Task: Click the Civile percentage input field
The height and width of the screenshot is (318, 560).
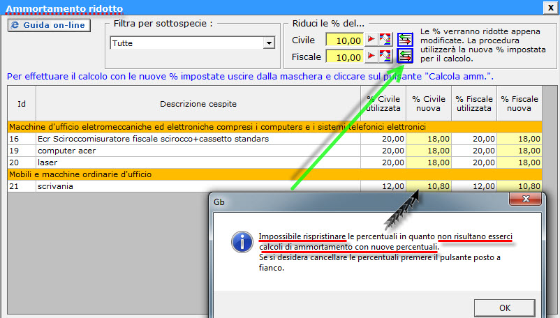Action: pos(344,40)
